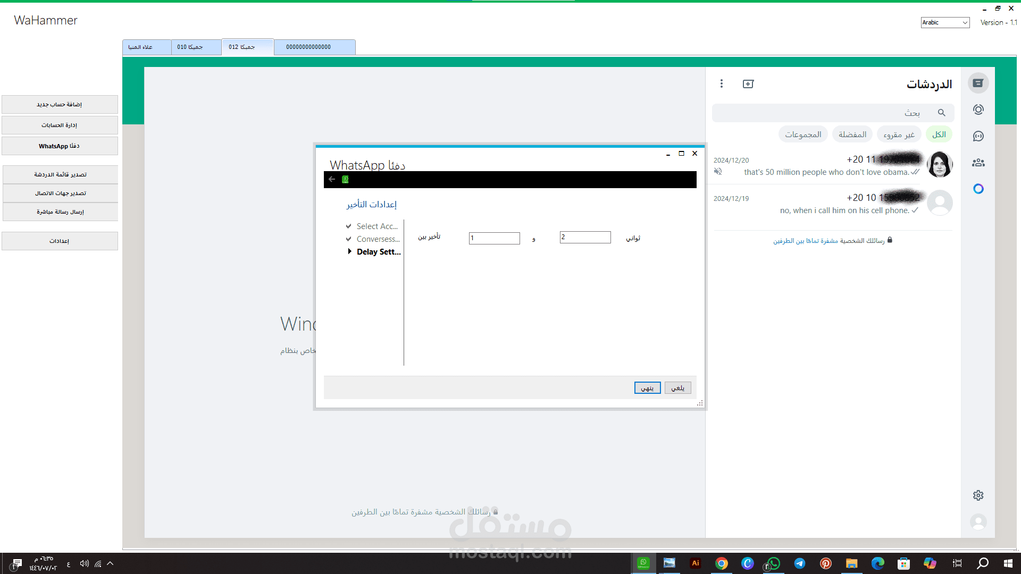
Task: Switch to the 010 account tab
Action: [195, 47]
